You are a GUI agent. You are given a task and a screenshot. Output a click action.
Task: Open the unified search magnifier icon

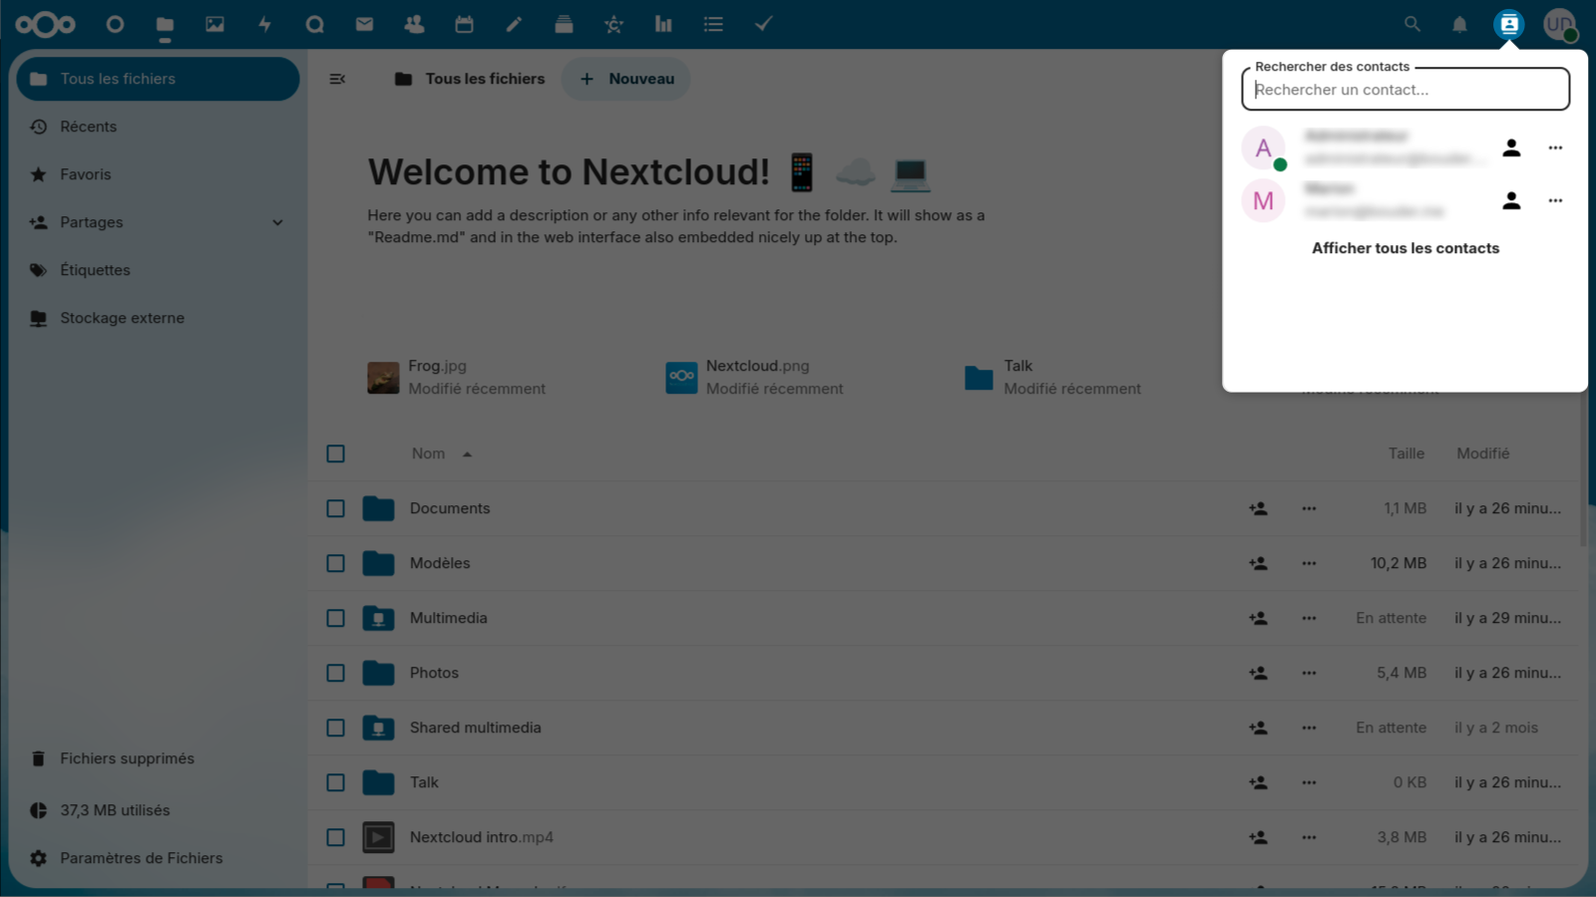[x=1411, y=24]
